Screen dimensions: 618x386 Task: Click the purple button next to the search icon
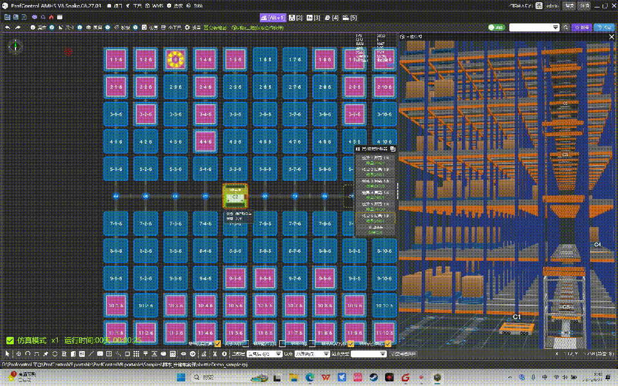pyautogui.click(x=582, y=27)
